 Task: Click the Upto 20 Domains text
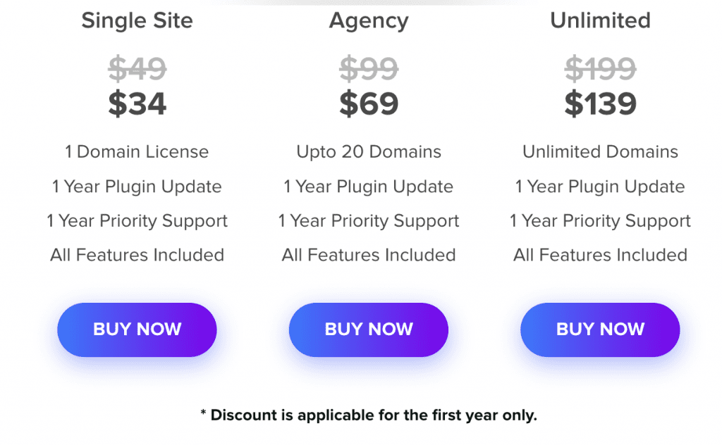(369, 152)
